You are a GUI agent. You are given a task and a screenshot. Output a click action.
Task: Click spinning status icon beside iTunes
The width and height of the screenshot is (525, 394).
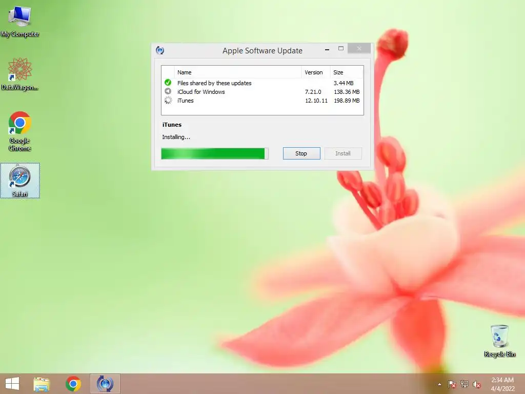coord(168,100)
